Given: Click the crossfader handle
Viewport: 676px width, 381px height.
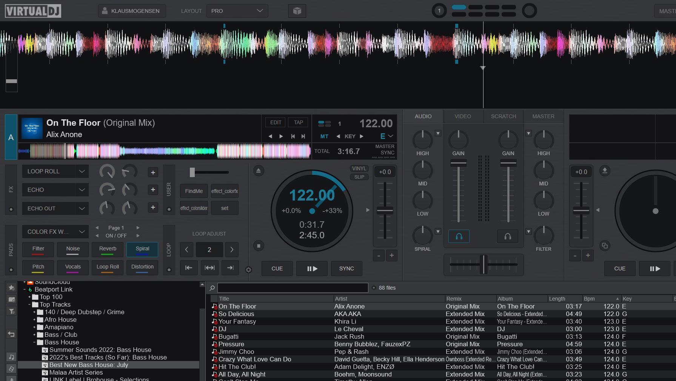Looking at the screenshot, I should point(484,264).
